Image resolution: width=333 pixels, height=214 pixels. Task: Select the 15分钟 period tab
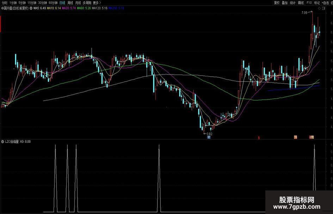[32, 3]
